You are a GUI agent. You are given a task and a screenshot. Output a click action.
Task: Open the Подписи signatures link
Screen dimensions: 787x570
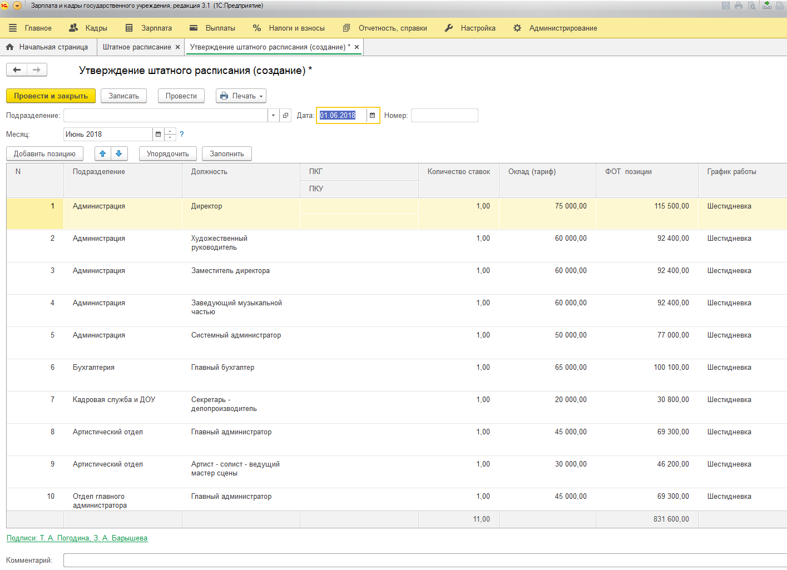pos(77,538)
